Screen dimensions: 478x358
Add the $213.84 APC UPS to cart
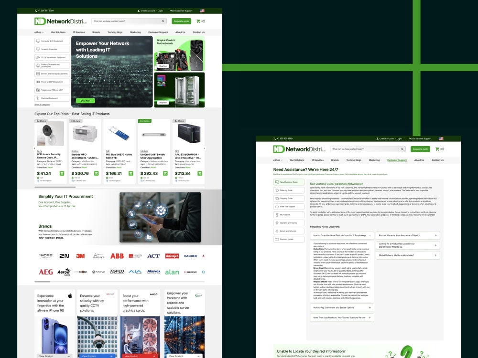click(x=200, y=173)
